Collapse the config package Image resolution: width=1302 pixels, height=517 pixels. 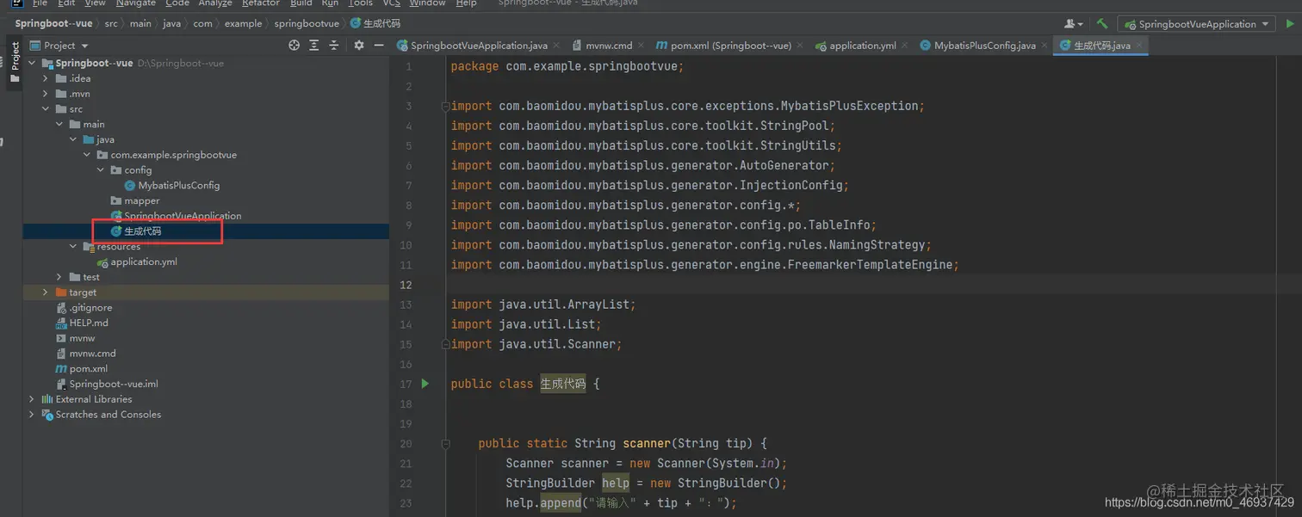coord(102,170)
